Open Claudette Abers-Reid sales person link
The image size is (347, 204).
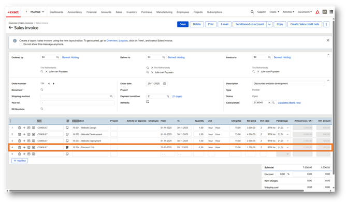click(x=289, y=103)
